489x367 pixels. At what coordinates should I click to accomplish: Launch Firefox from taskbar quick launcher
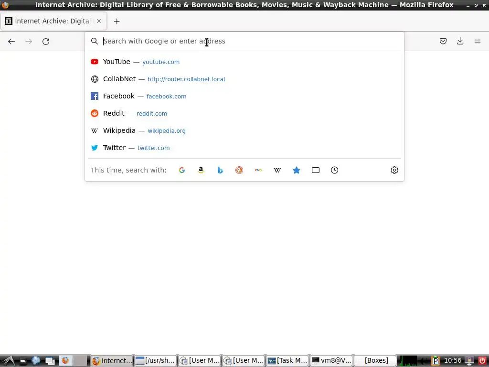tap(65, 361)
